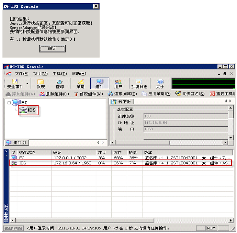This screenshot has height=233, width=237.
Task: Select IDS row in status table
Action: pos(121,163)
